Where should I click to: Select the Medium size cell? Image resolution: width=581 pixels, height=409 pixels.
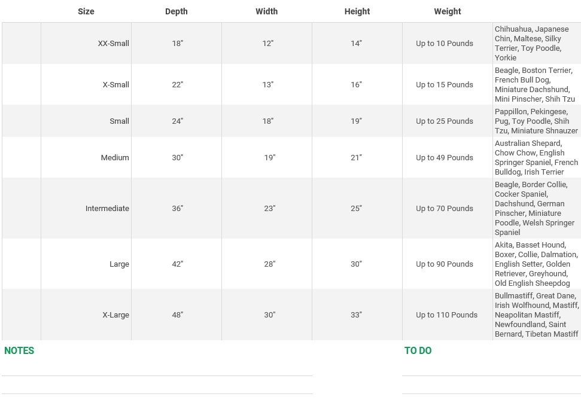115,158
